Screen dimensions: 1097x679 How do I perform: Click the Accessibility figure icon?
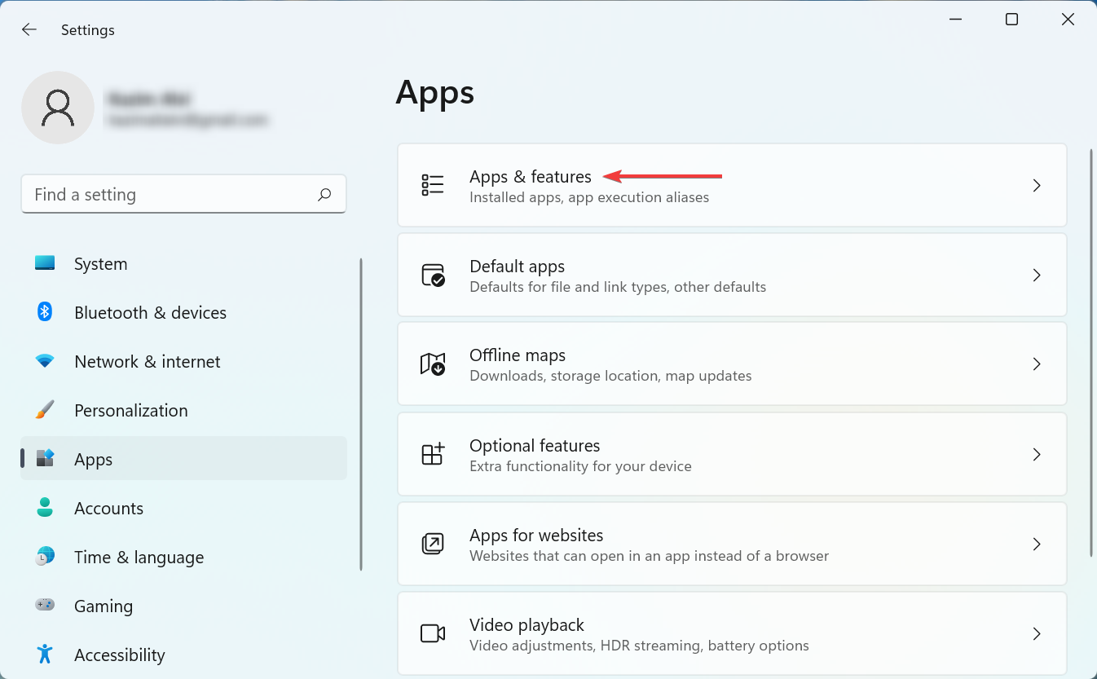[x=43, y=654]
